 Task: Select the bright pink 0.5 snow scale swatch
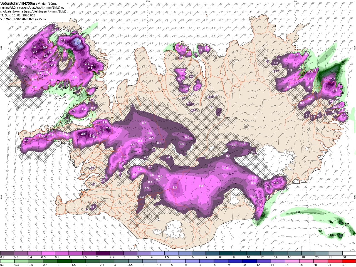pos(48,253)
